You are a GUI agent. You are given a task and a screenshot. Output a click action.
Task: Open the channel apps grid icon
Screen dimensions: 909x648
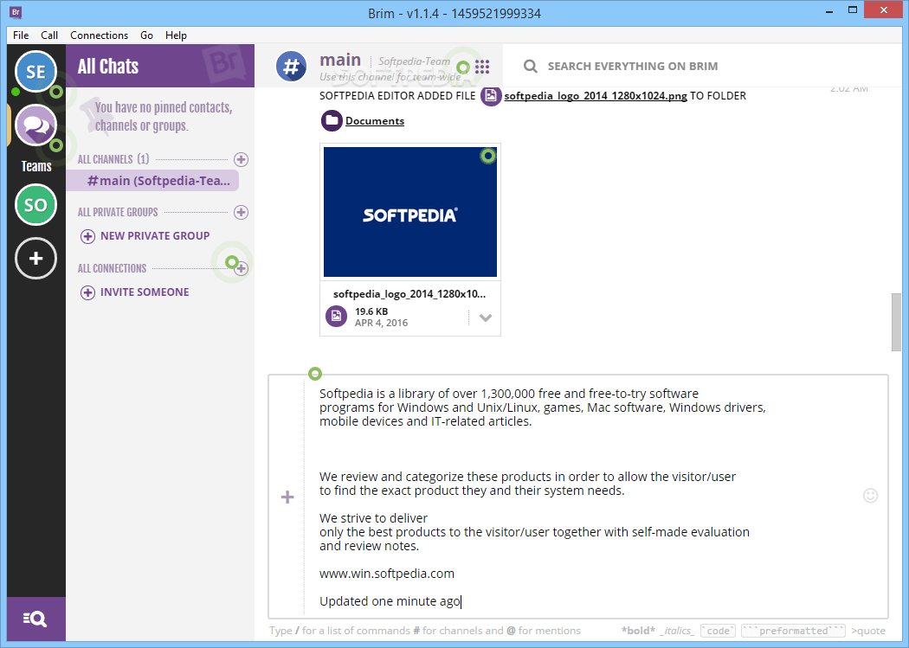[482, 67]
